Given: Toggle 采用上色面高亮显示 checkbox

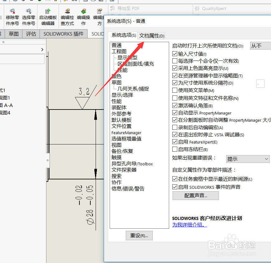Looking at the screenshot, I should [175, 68].
